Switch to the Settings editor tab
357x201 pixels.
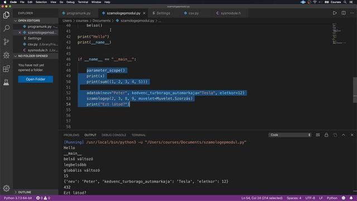click(163, 13)
